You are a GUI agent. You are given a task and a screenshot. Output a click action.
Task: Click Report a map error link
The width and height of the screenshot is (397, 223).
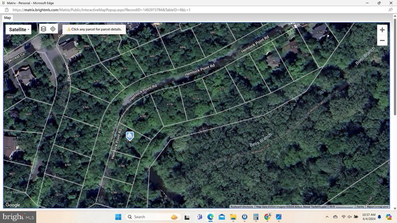coord(378,207)
